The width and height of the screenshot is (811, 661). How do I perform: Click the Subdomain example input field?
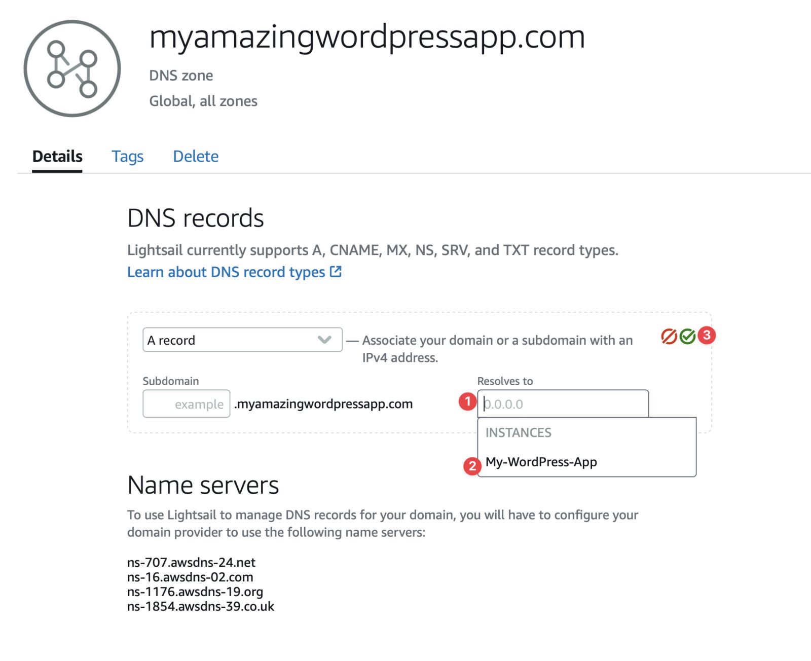coord(187,403)
